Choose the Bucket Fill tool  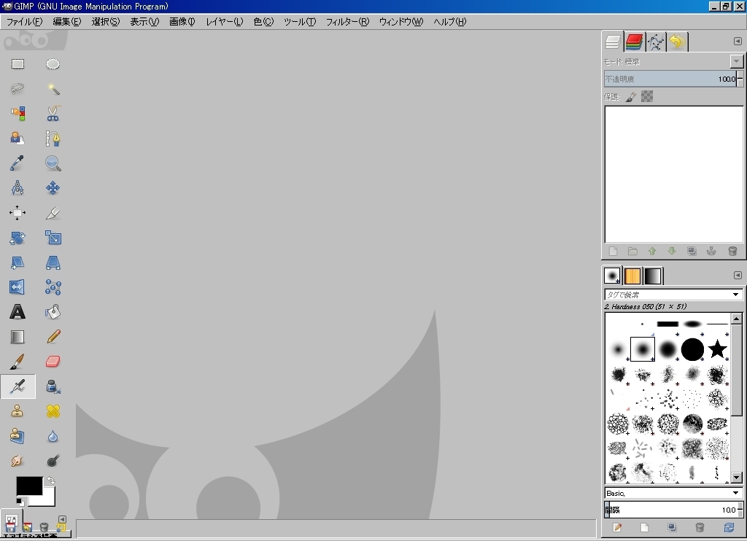click(53, 312)
